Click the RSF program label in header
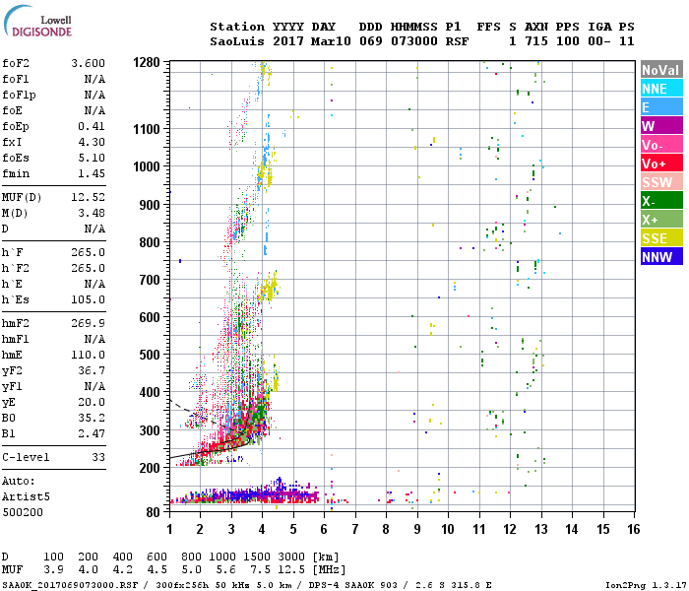The image size is (689, 591). point(457,41)
